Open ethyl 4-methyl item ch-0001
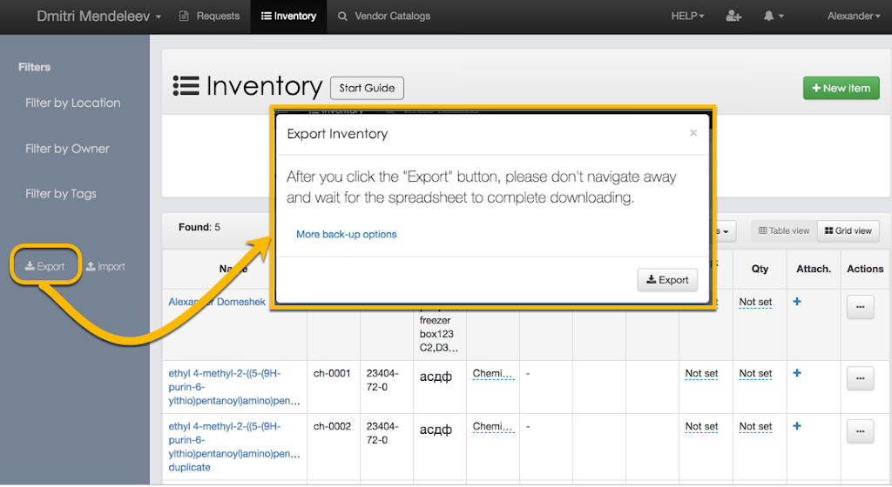 tap(233, 387)
